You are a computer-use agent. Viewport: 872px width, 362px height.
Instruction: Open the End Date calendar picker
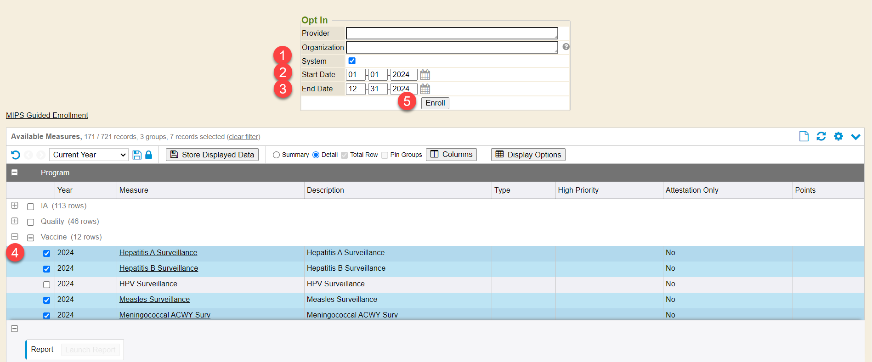425,89
